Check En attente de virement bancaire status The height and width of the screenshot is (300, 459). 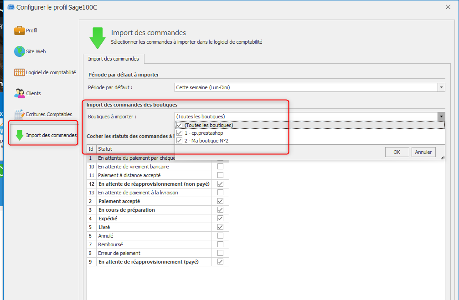point(221,166)
